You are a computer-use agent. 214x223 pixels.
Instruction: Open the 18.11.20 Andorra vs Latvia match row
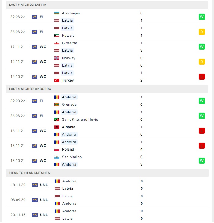pyautogui.click(x=107, y=185)
